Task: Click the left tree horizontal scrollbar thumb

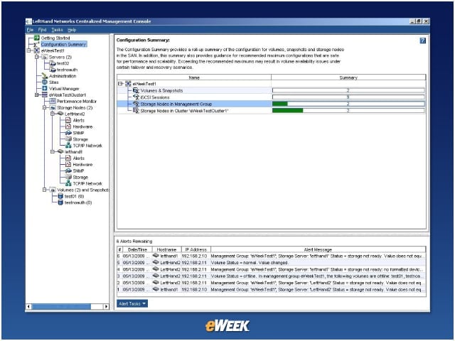Action: [x=61, y=306]
